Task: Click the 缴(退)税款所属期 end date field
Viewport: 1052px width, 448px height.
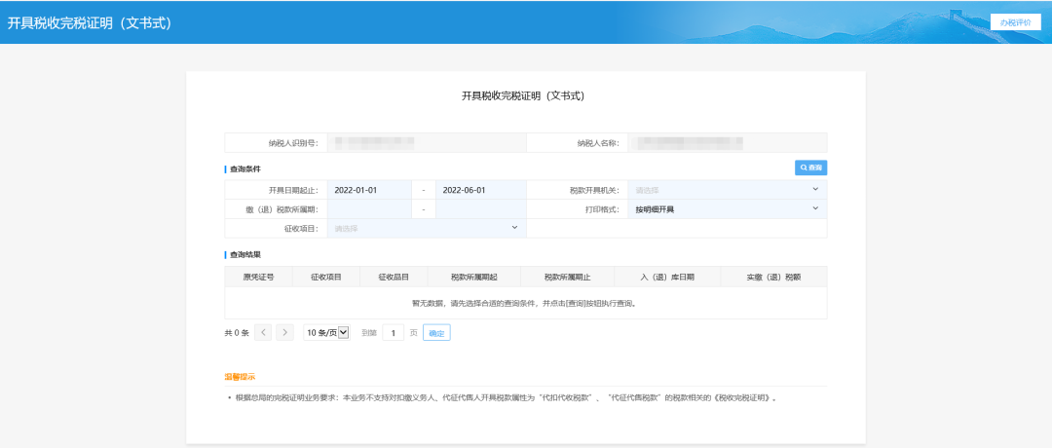Action: pos(479,209)
